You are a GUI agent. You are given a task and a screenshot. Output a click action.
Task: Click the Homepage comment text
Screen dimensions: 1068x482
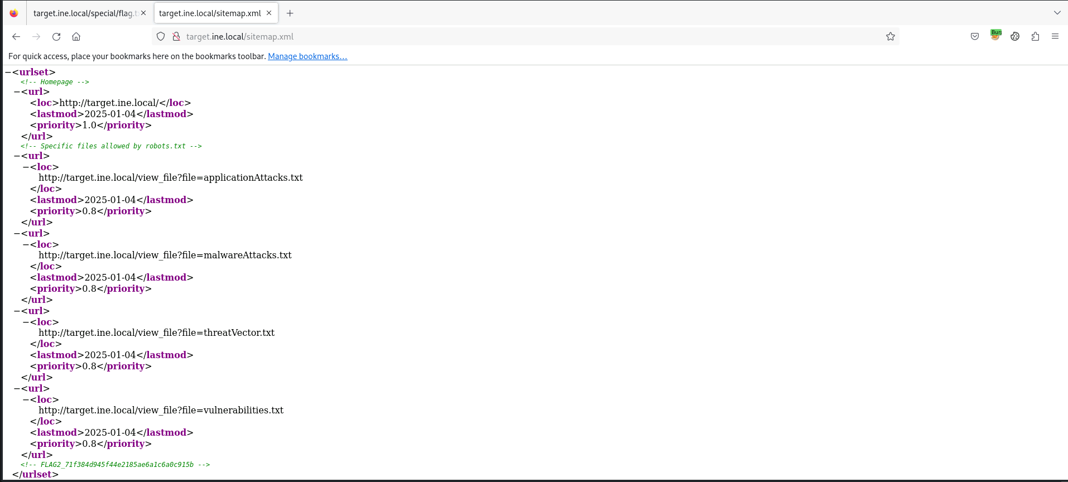(55, 82)
